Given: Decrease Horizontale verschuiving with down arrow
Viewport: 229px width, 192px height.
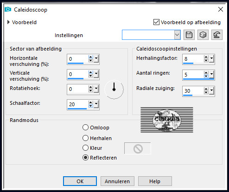Looking at the screenshot, I should click(x=91, y=61).
